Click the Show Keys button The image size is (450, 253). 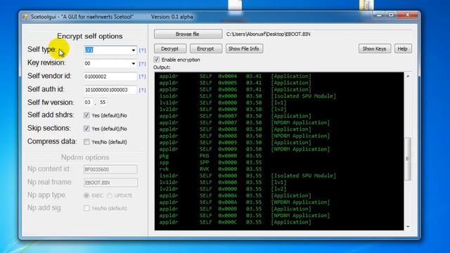point(374,48)
